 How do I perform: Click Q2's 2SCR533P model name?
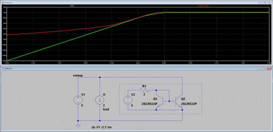coord(189,104)
